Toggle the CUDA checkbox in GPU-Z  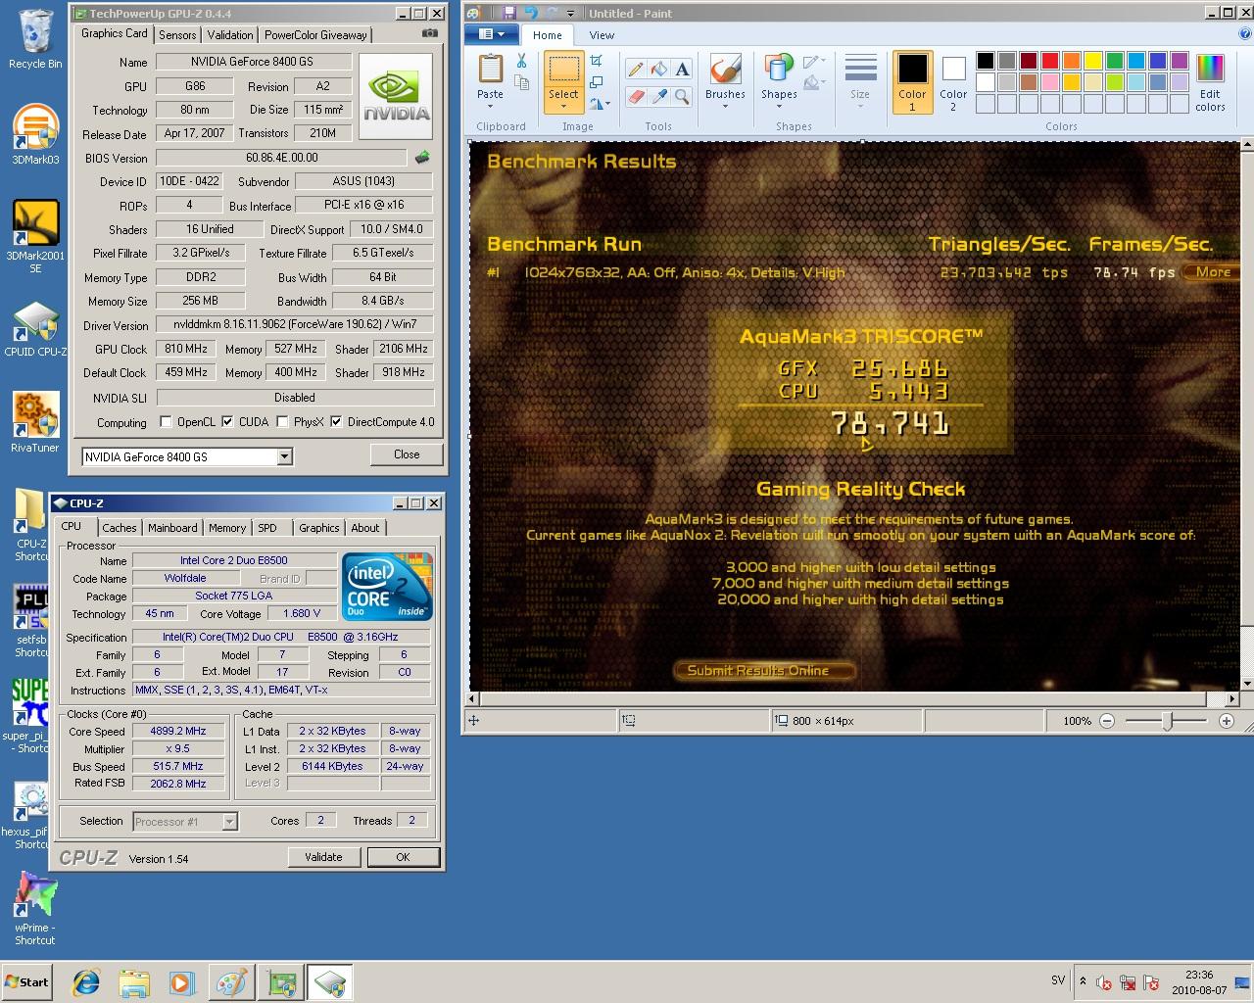click(x=227, y=422)
